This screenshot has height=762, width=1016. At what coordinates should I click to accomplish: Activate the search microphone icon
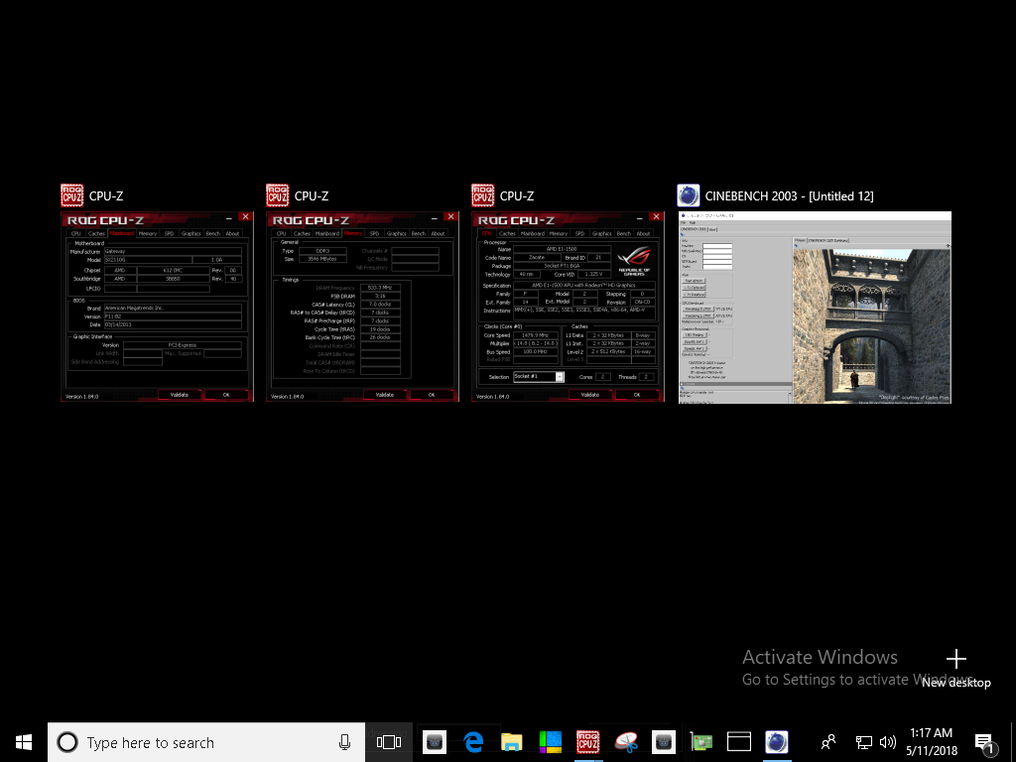(344, 742)
